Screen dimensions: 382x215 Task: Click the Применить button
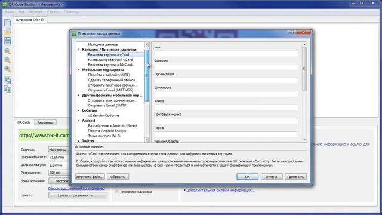[x=295, y=177]
